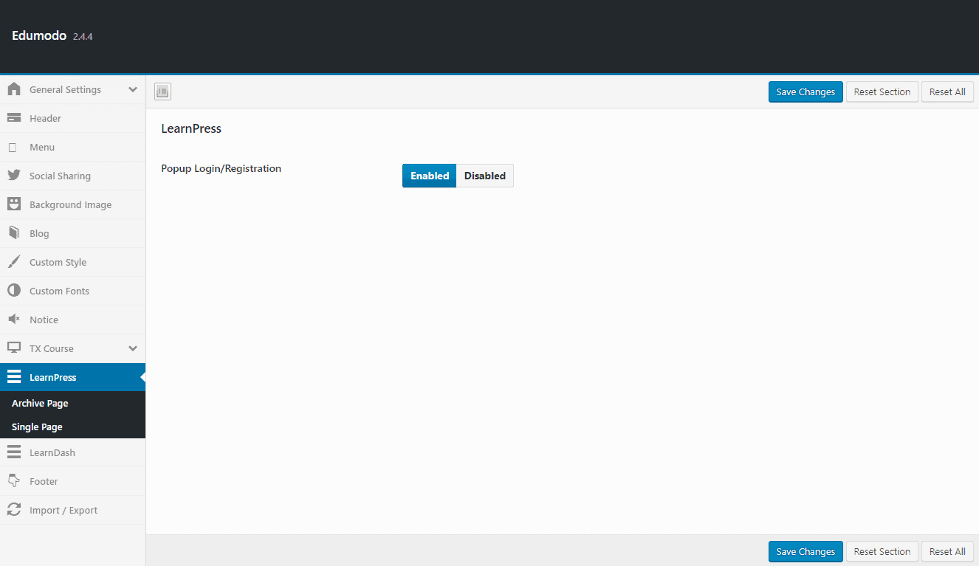979x566 pixels.
Task: Expand the General Settings chevron
Action: click(133, 89)
